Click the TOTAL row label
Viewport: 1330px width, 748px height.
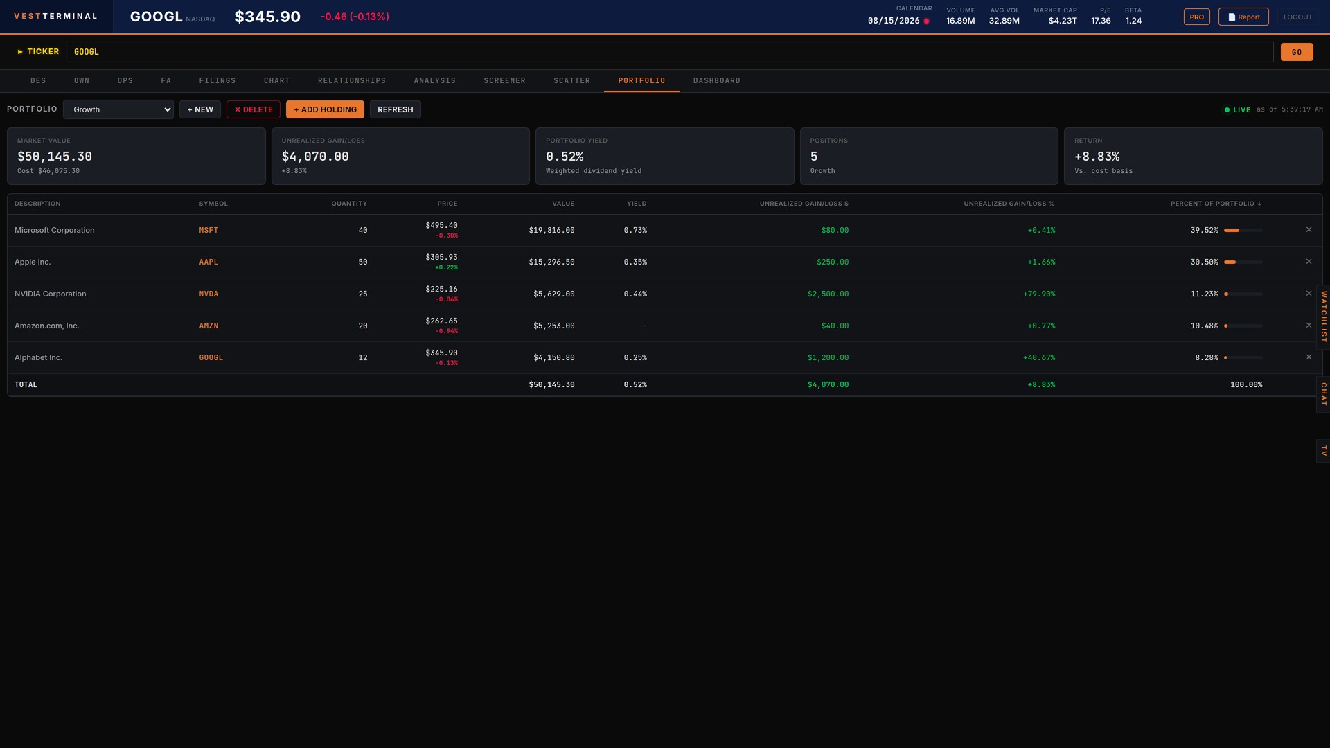[26, 384]
